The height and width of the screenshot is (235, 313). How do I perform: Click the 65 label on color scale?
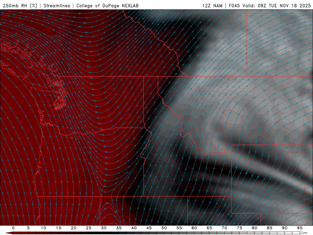point(209,228)
